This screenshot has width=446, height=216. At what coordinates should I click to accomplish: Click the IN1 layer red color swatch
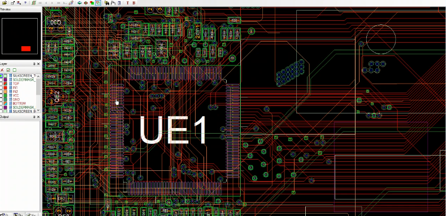5,88
